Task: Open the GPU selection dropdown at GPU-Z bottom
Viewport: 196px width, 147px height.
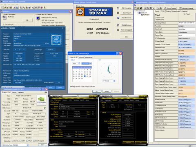Action: click(x=28, y=145)
